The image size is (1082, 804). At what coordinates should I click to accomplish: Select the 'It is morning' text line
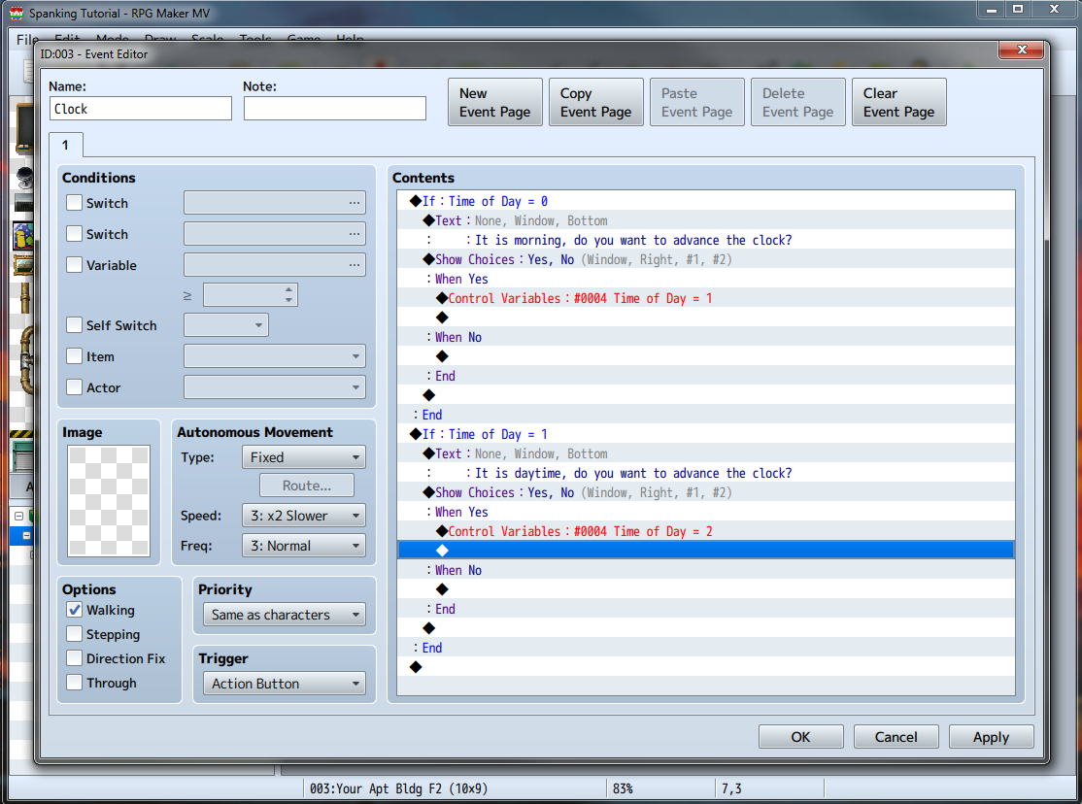(x=706, y=240)
